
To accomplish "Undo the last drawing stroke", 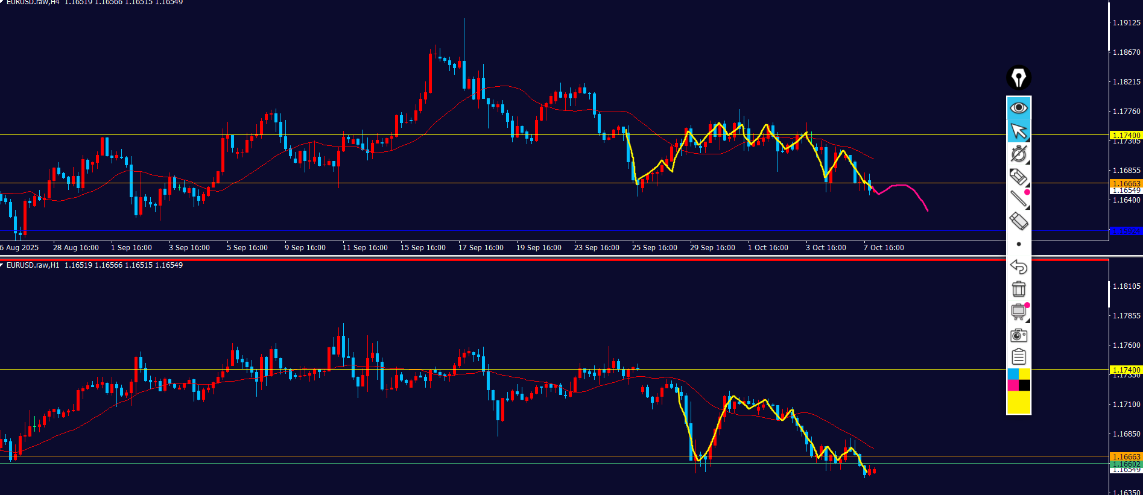I will (1019, 266).
